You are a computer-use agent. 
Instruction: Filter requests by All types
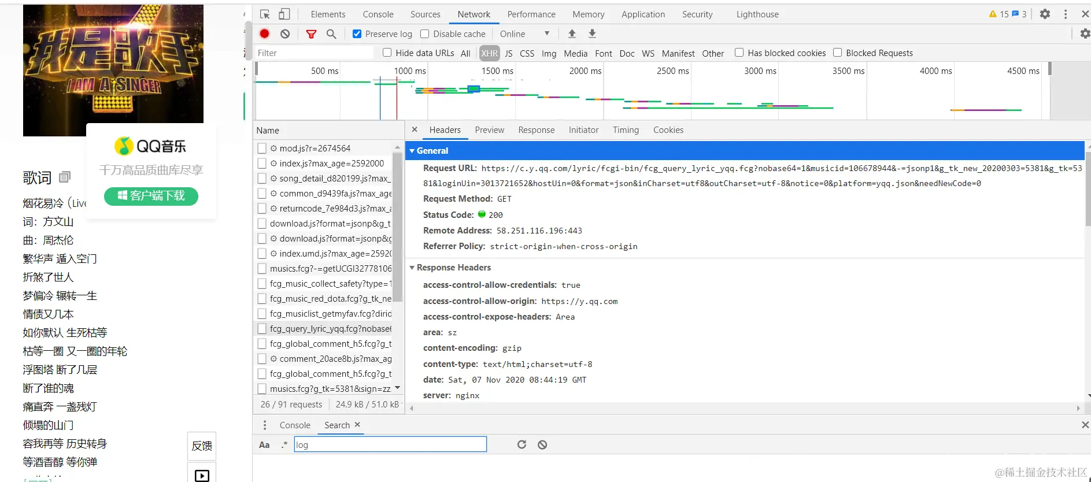[x=465, y=53]
